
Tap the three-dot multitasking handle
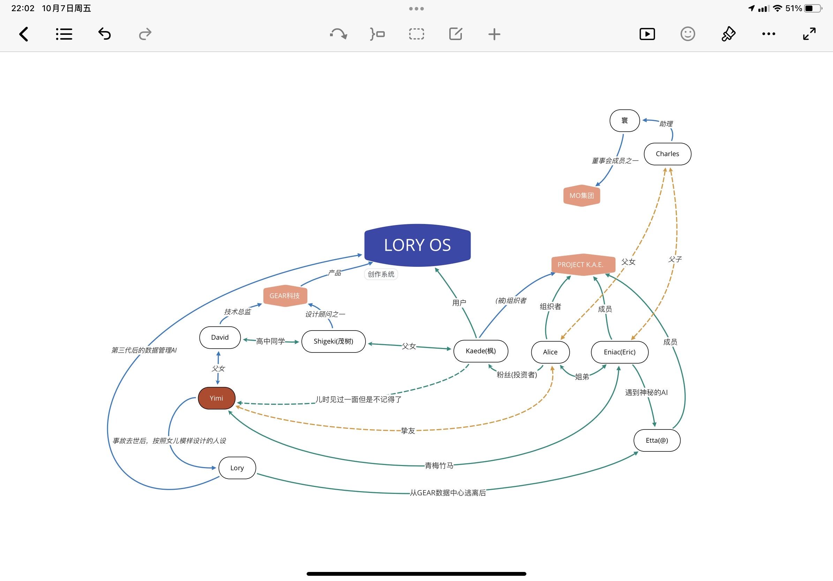coord(416,9)
